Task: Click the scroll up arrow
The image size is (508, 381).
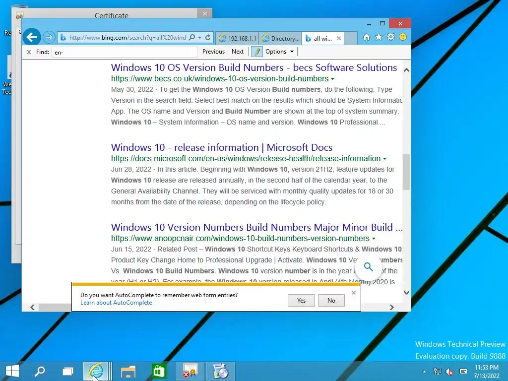Action: pyautogui.click(x=406, y=70)
